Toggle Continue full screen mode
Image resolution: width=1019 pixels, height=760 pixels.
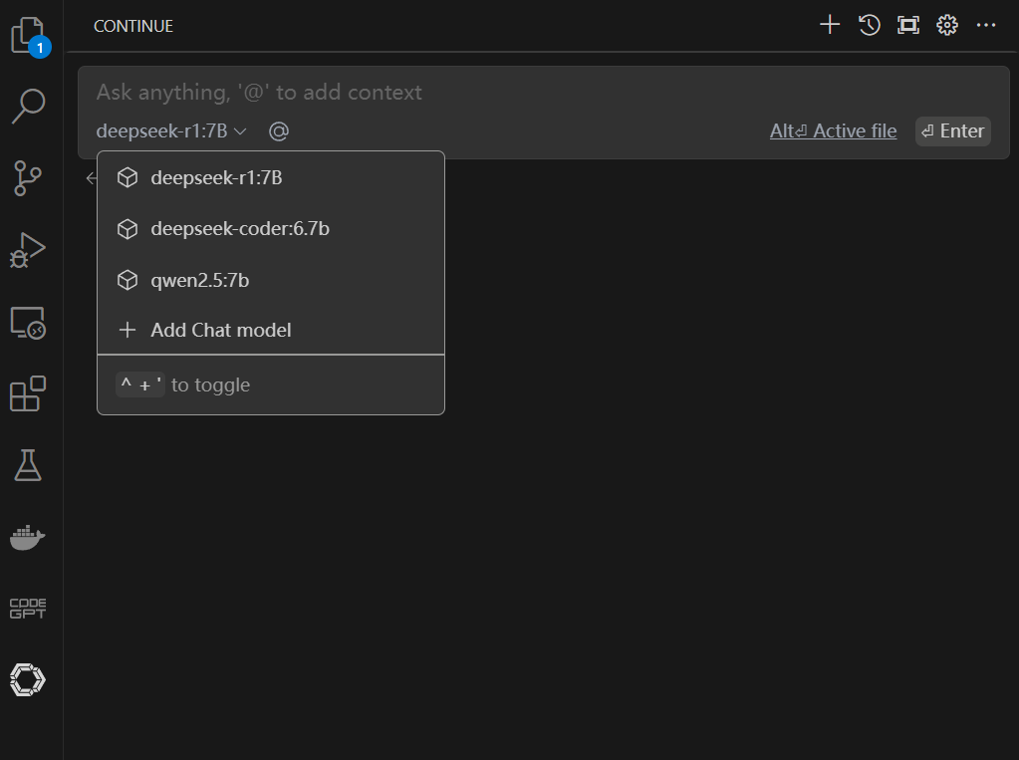coord(908,25)
